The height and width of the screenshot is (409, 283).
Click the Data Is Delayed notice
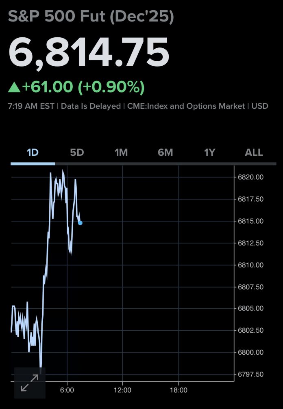pos(91,106)
